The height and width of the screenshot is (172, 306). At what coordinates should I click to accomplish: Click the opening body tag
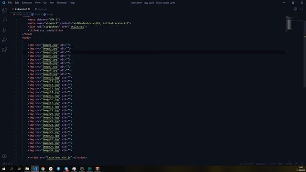pos(26,38)
